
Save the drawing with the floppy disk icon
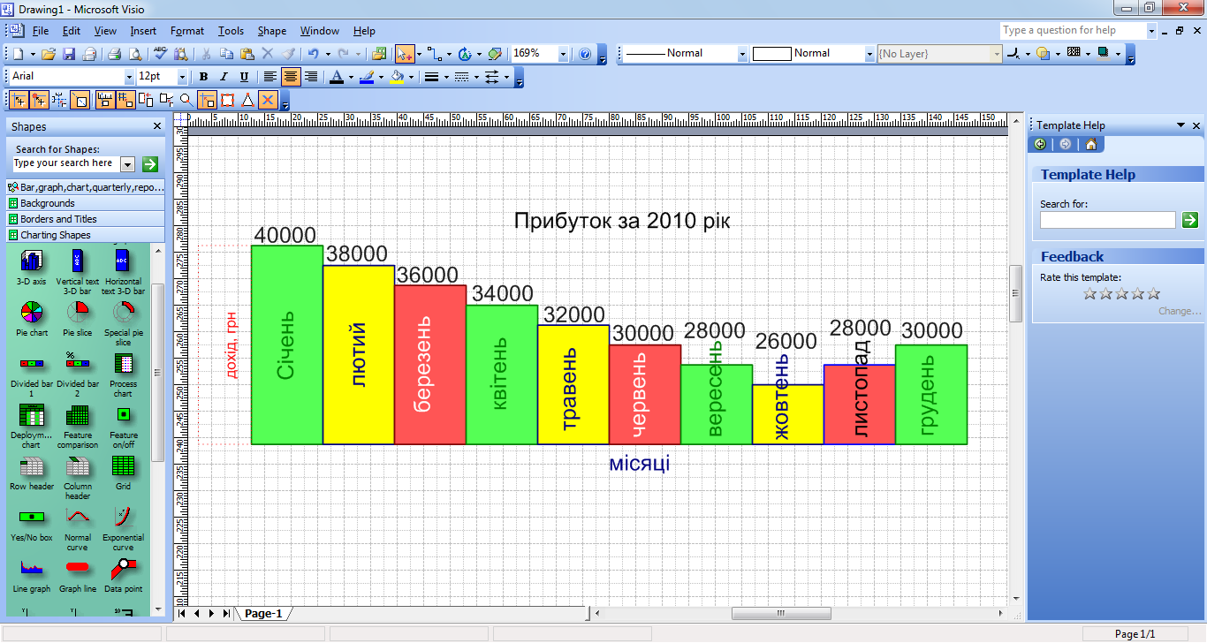[x=68, y=54]
